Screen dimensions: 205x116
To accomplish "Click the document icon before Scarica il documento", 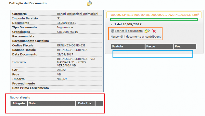I will coord(112,31).
